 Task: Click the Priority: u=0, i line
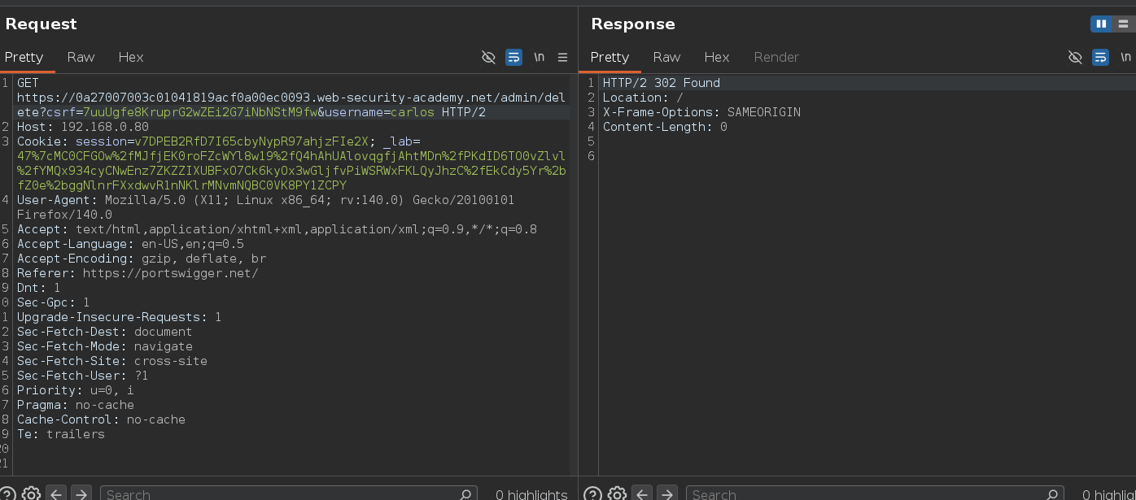click(75, 390)
